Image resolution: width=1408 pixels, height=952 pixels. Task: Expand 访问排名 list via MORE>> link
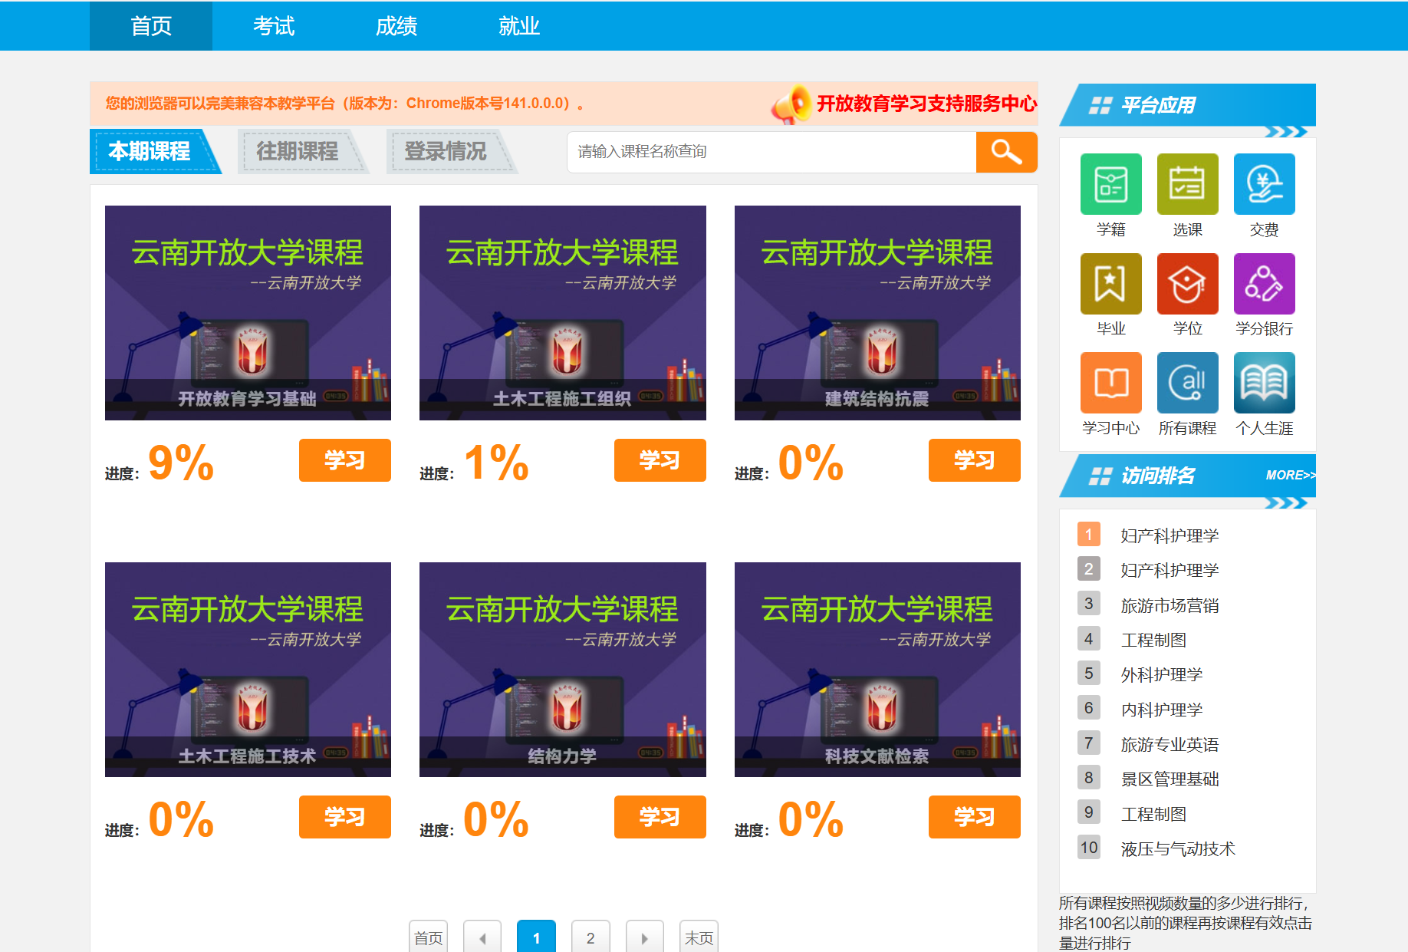coord(1290,476)
